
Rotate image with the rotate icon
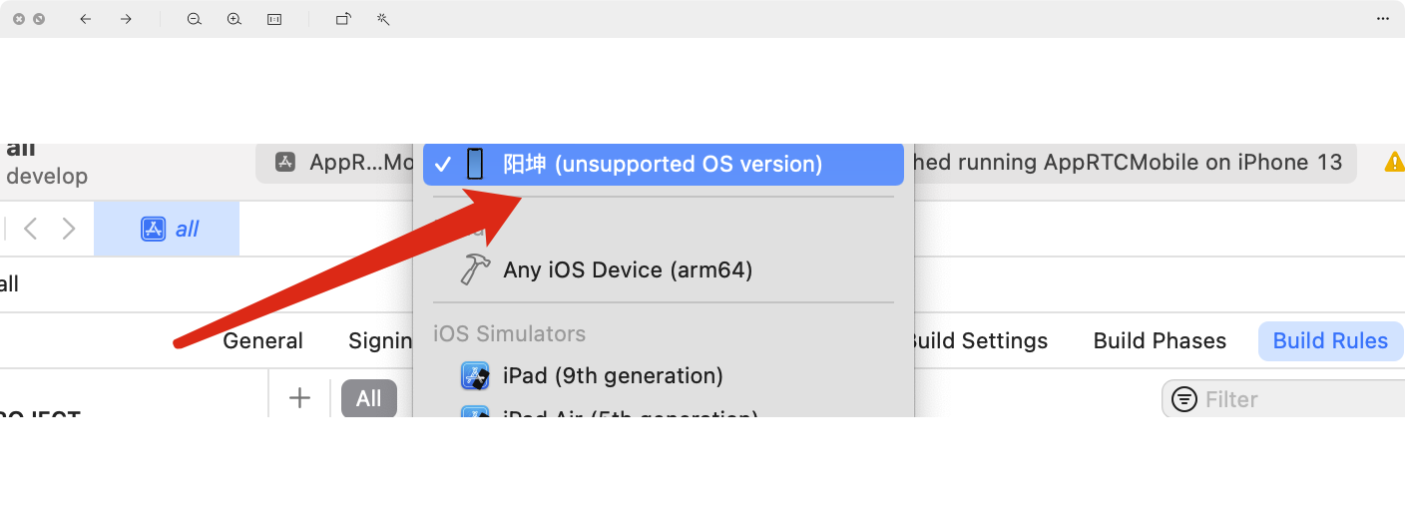[343, 19]
